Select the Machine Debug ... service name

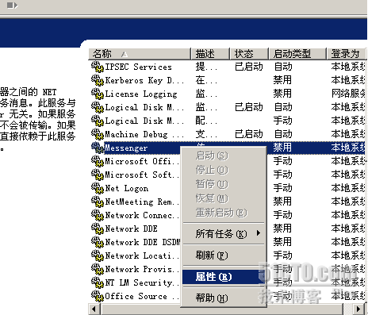click(144, 134)
